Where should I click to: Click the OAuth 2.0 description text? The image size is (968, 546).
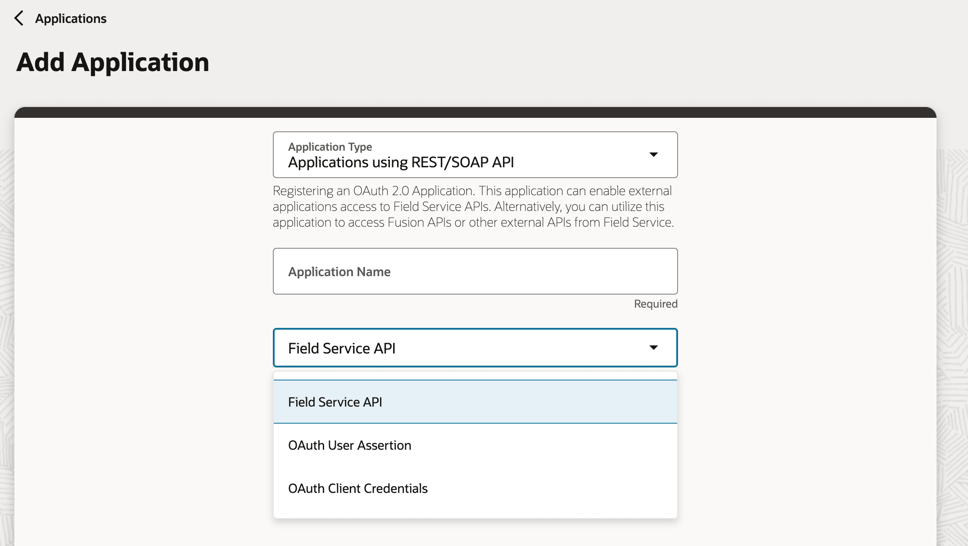472,206
